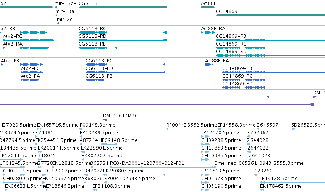Select the 123260 feature label

(x=264, y=171)
